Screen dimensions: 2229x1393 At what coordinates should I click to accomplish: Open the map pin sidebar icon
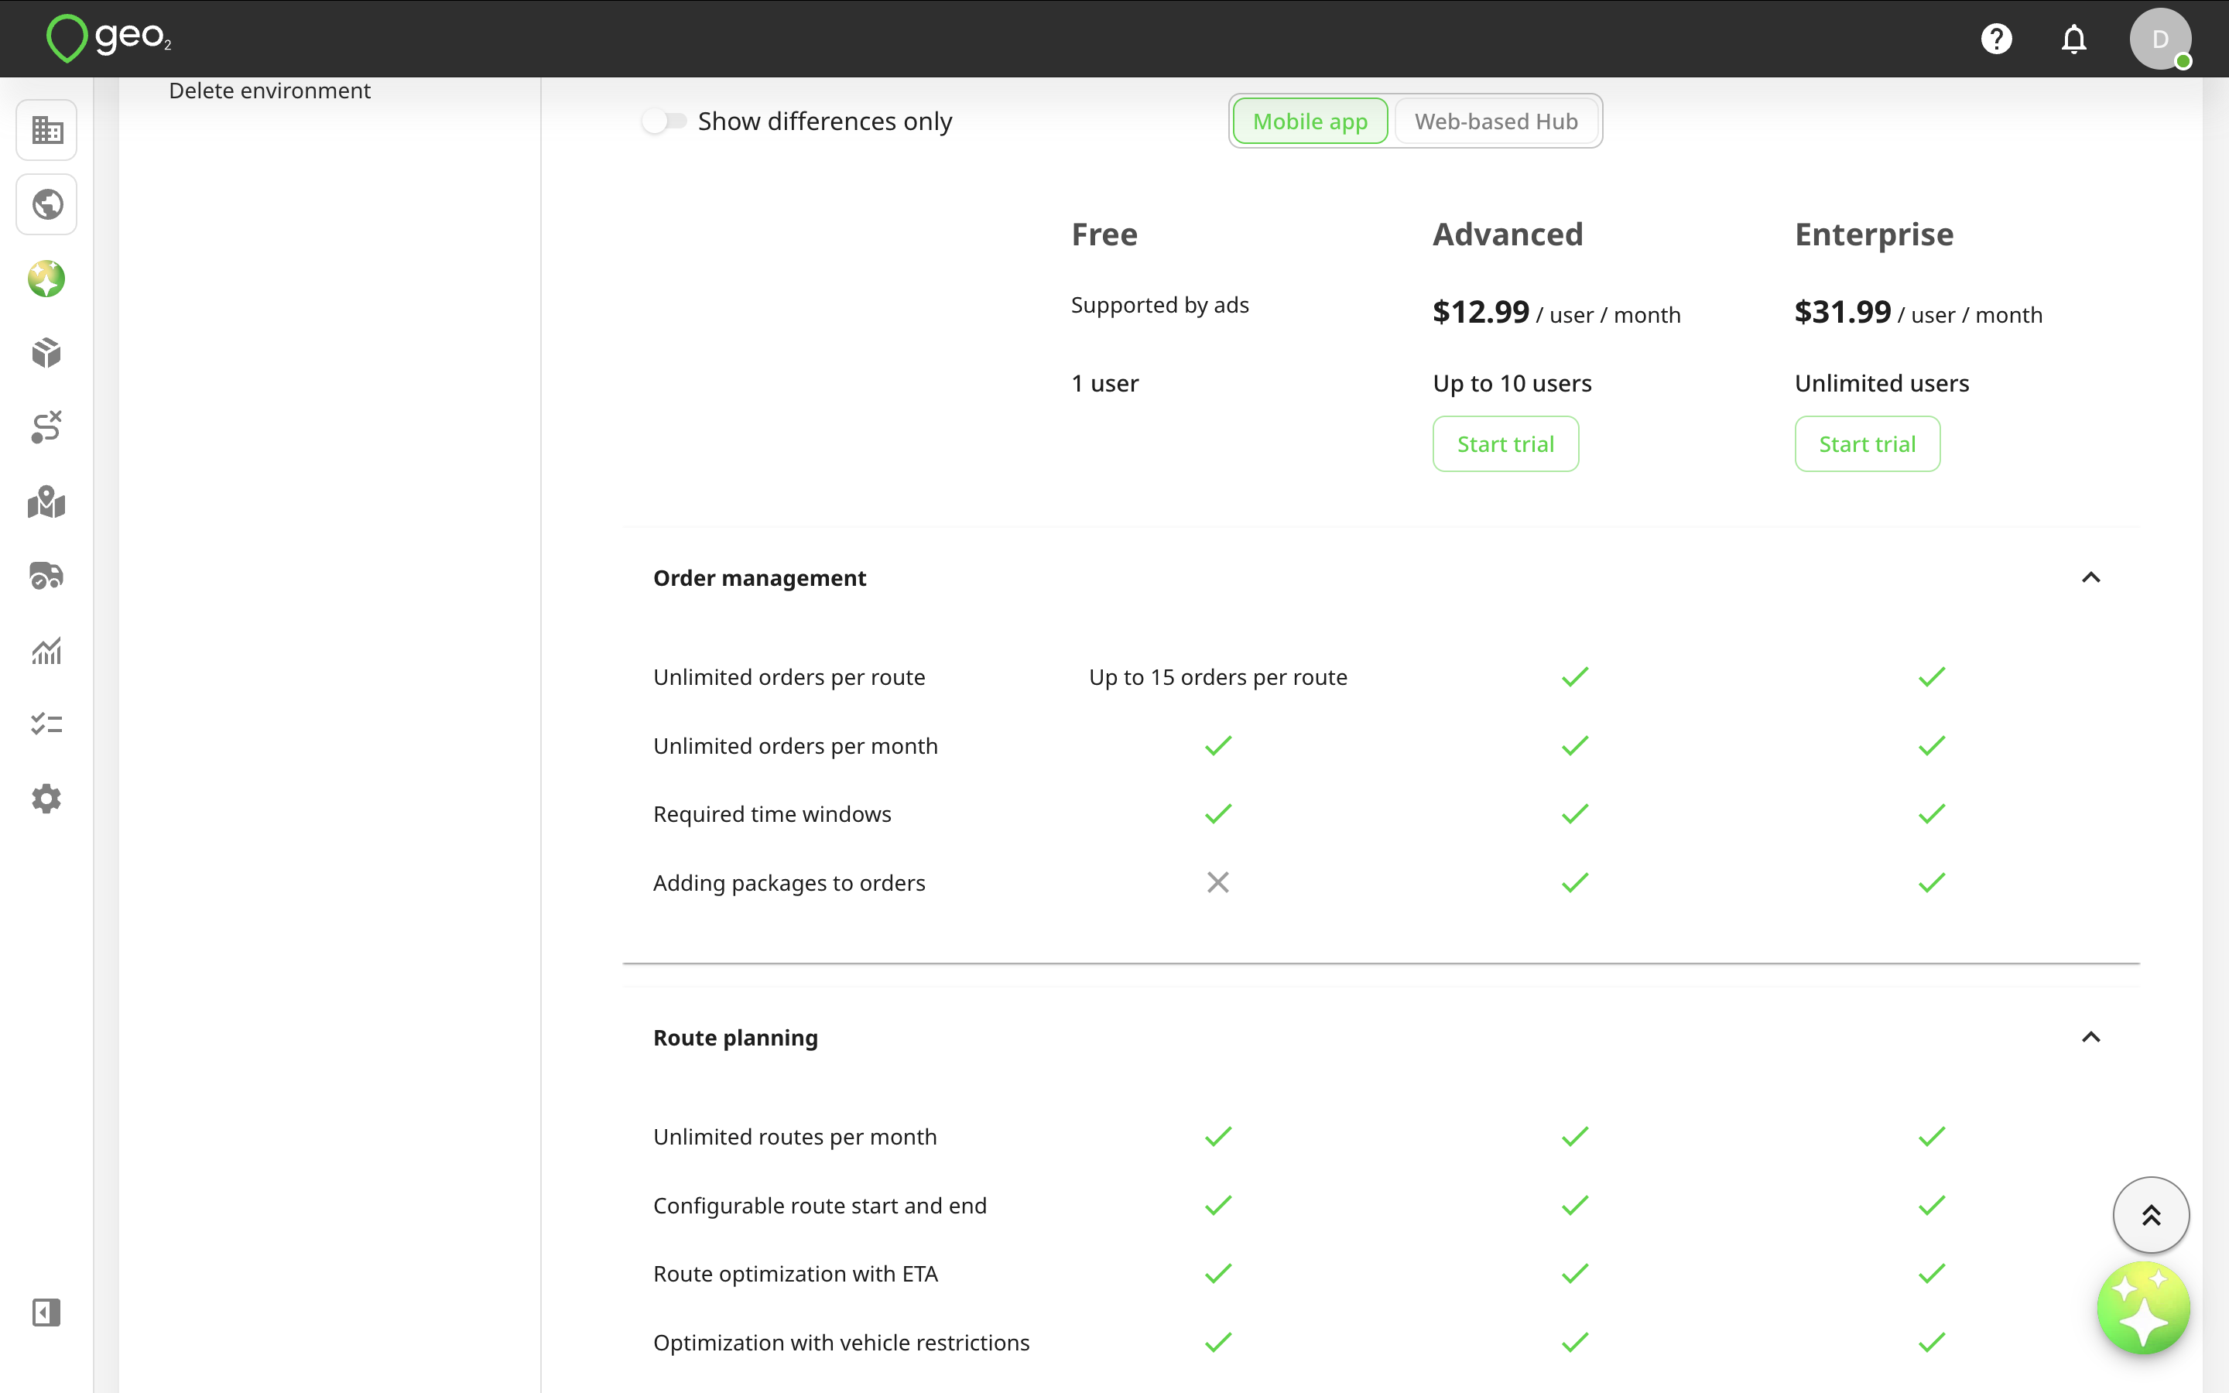[x=47, y=502]
